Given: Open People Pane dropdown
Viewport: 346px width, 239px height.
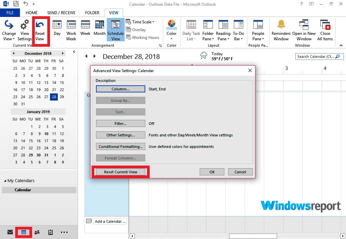Looking at the screenshot, I should [x=258, y=30].
